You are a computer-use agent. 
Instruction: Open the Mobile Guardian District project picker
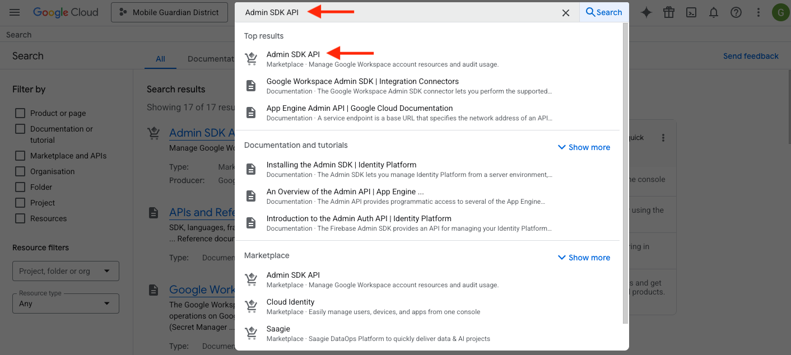169,12
